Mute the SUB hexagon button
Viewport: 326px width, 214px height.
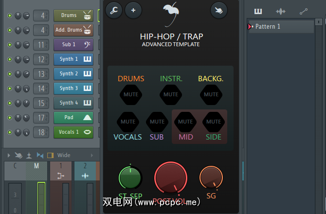tap(157, 122)
